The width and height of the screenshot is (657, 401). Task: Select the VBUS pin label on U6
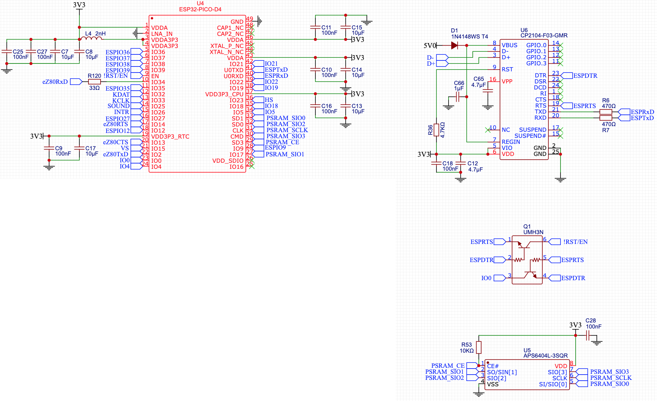tap(509, 45)
